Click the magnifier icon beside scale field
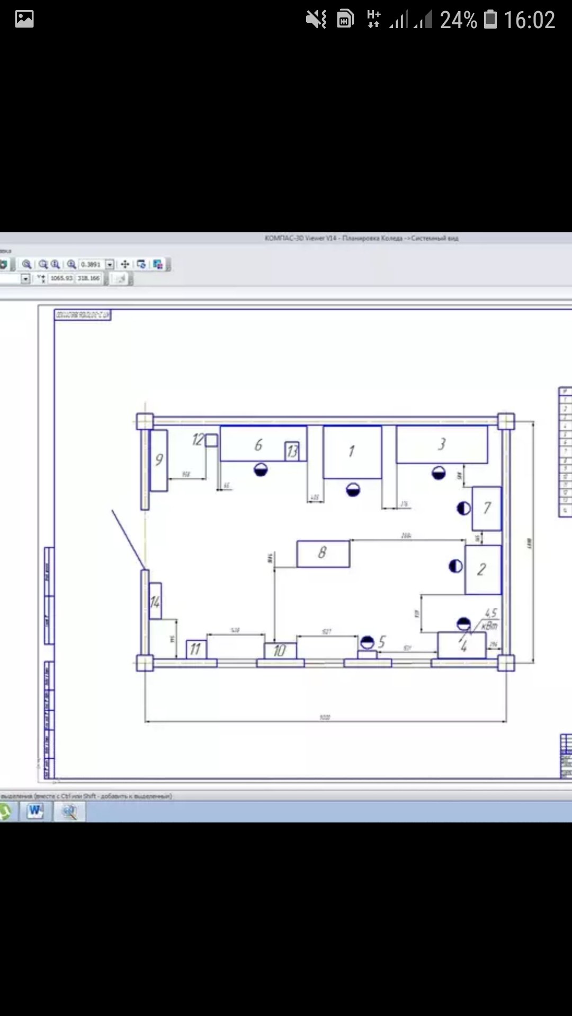 [71, 264]
